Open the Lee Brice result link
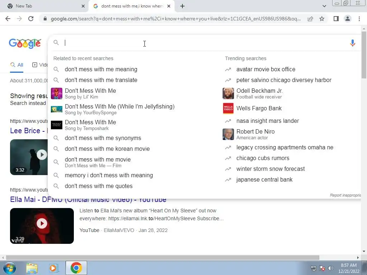The width and height of the screenshot is (367, 275). [x=29, y=130]
